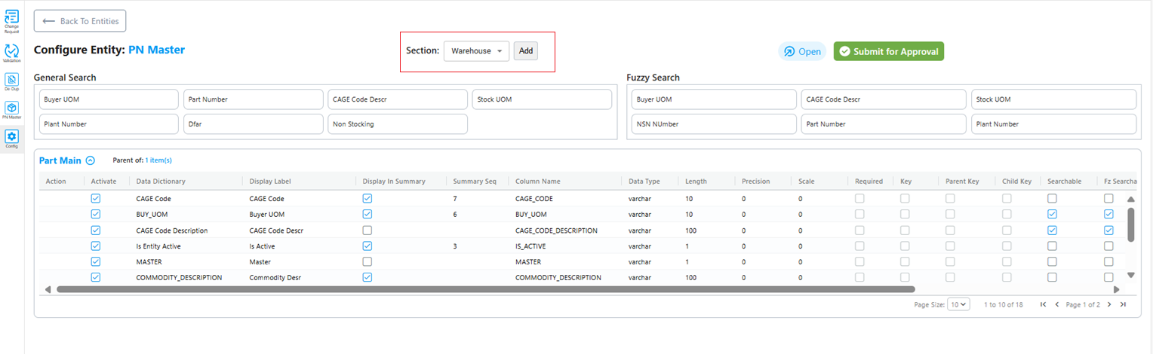Open the Change Request sidebar icon
Screen dimensions: 1153x354
(x=11, y=20)
